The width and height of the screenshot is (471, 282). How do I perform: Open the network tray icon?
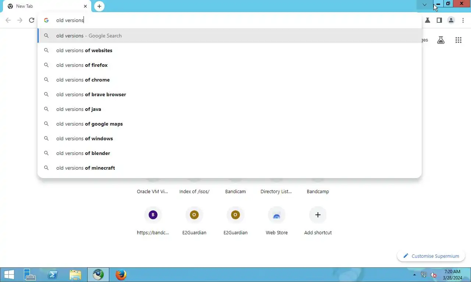[x=424, y=275]
